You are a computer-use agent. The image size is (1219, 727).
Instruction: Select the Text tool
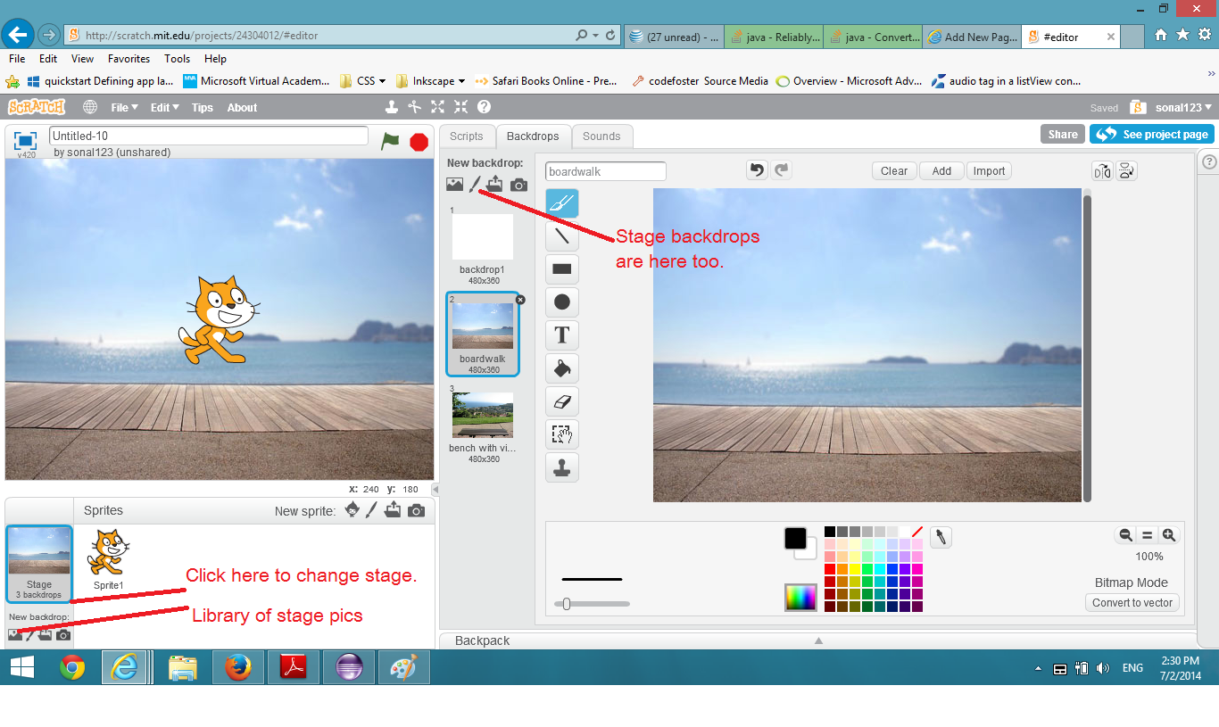(562, 335)
